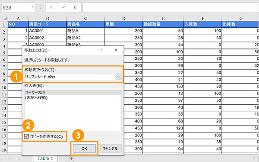Select row 1 header
This screenshot has width=259, height=162.
click(x=4, y=25)
